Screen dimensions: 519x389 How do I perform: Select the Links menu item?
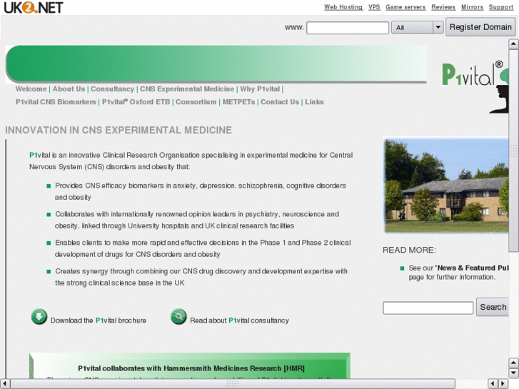pyautogui.click(x=314, y=102)
